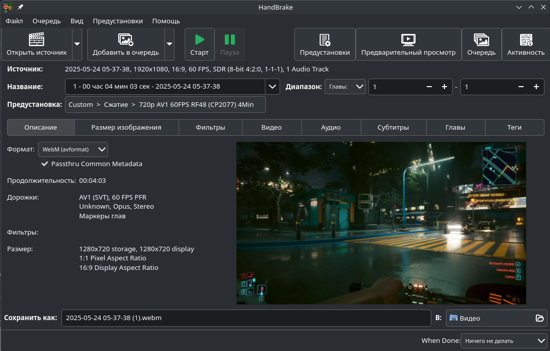
Task: Switch to the Аудио tab
Action: [x=331, y=128]
